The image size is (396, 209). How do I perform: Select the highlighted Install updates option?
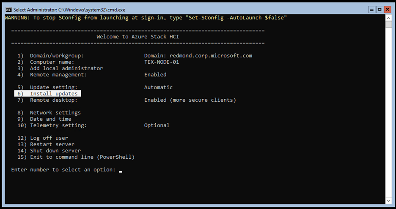pyautogui.click(x=47, y=94)
